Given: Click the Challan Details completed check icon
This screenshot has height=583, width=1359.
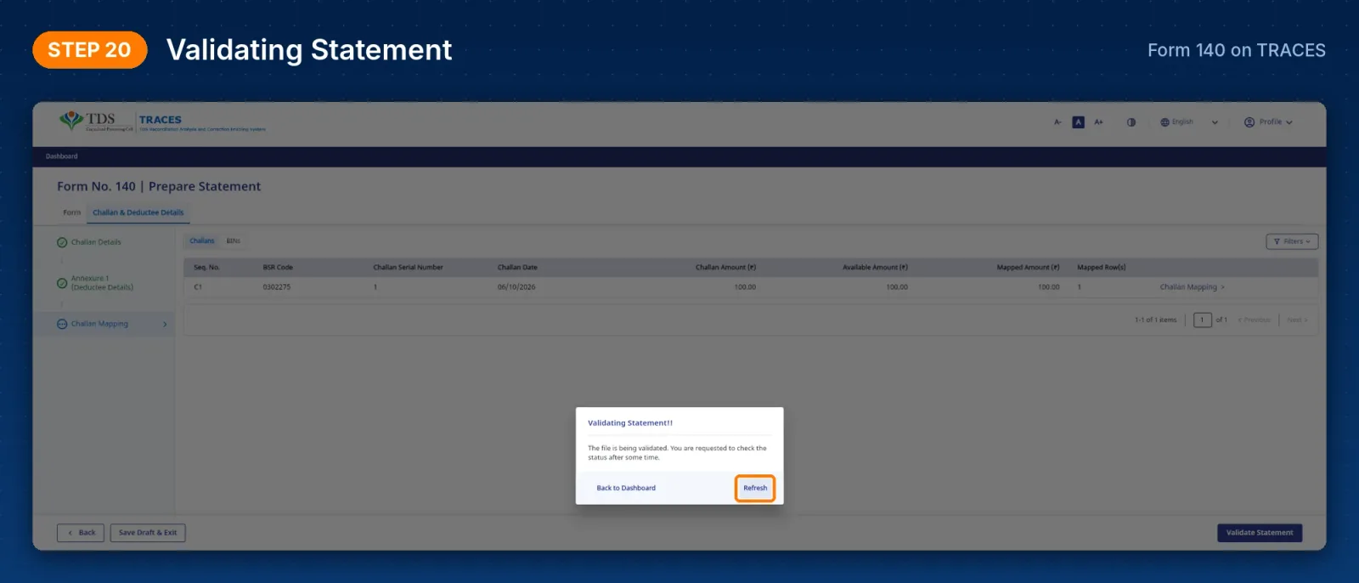Looking at the screenshot, I should click(62, 242).
